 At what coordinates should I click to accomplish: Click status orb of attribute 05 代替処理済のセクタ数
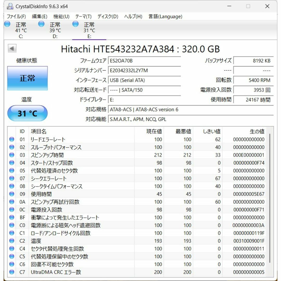pyautogui.click(x=12, y=170)
